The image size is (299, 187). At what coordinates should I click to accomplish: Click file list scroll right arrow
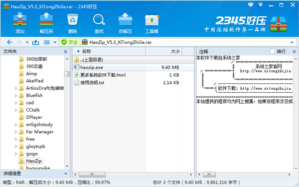[x=191, y=174]
